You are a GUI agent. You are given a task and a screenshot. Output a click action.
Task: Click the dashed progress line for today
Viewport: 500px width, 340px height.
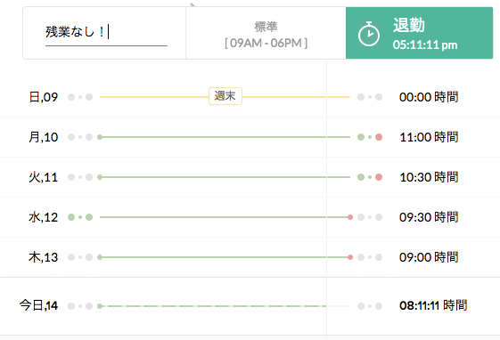pyautogui.click(x=214, y=306)
